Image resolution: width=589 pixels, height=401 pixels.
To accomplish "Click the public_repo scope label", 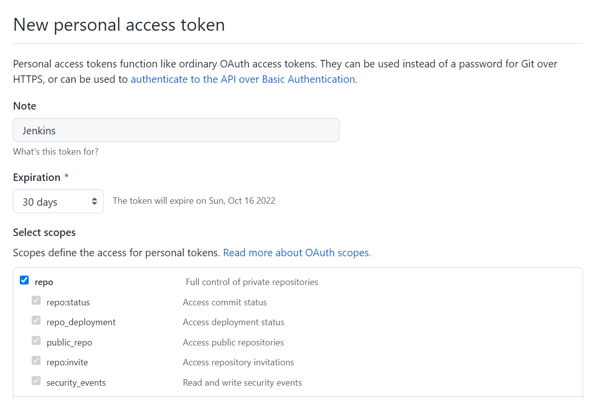I will [x=69, y=343].
